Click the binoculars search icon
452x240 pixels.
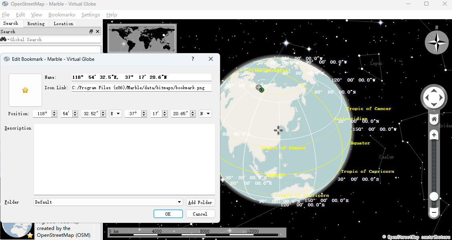(x=4, y=40)
